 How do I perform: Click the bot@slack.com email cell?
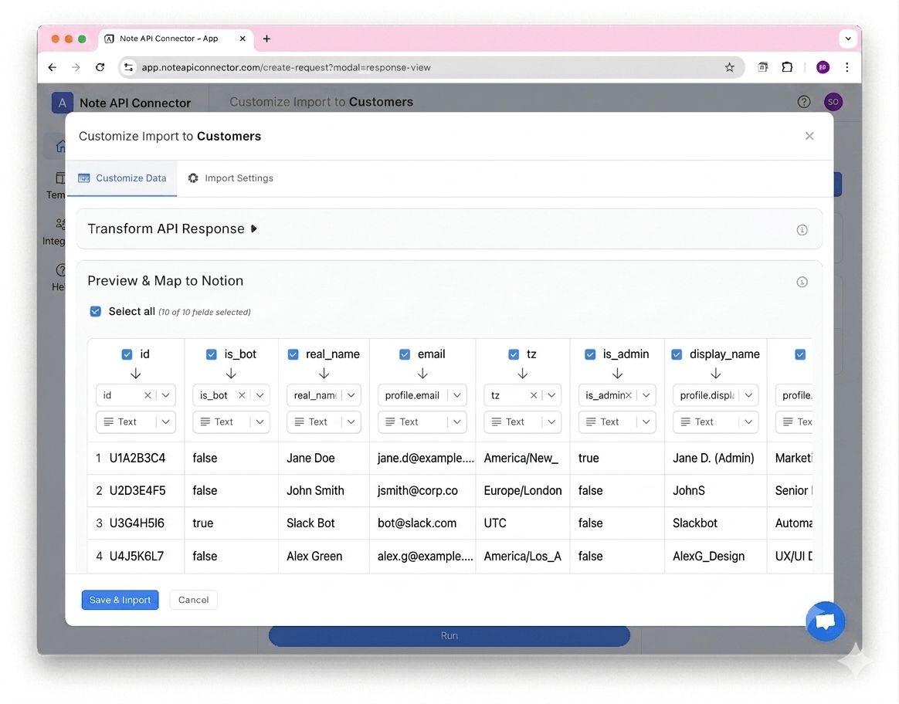click(417, 523)
